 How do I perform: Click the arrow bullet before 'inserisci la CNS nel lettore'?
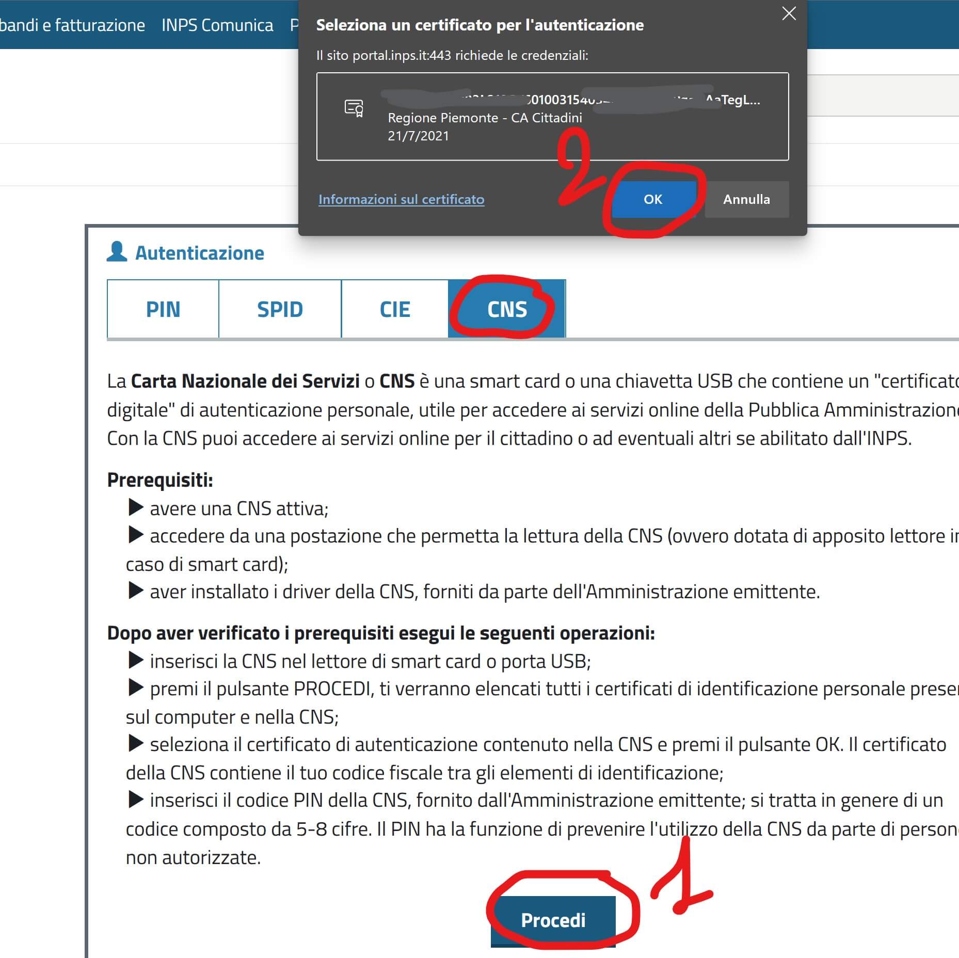[x=135, y=660]
